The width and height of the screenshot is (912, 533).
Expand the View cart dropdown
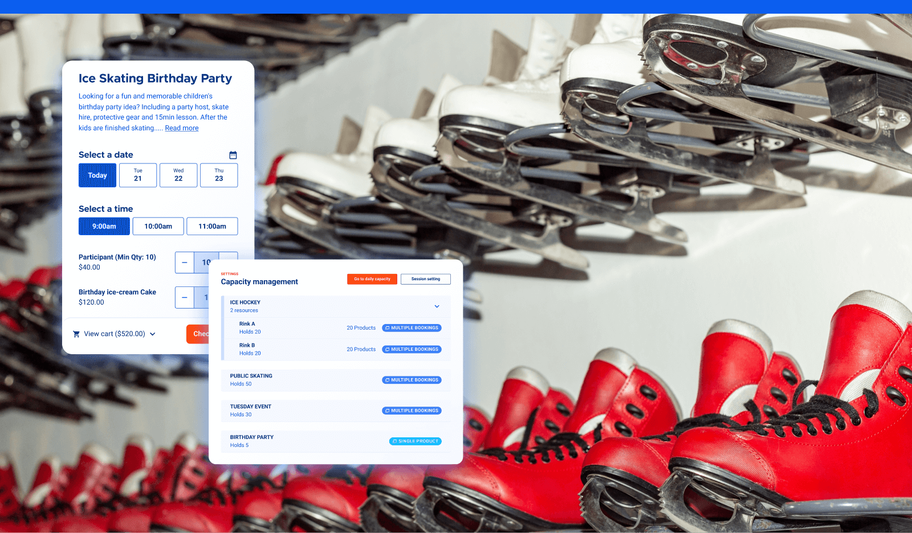tap(152, 334)
